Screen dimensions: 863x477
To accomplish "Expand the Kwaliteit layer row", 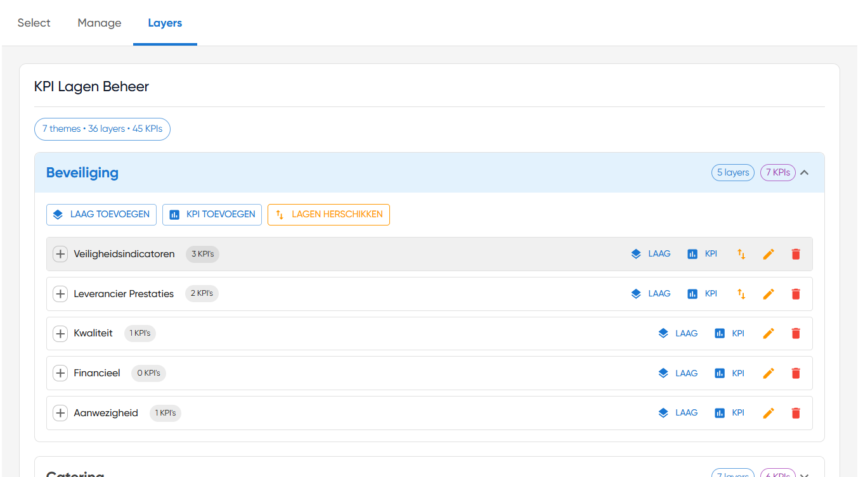I will 60,333.
